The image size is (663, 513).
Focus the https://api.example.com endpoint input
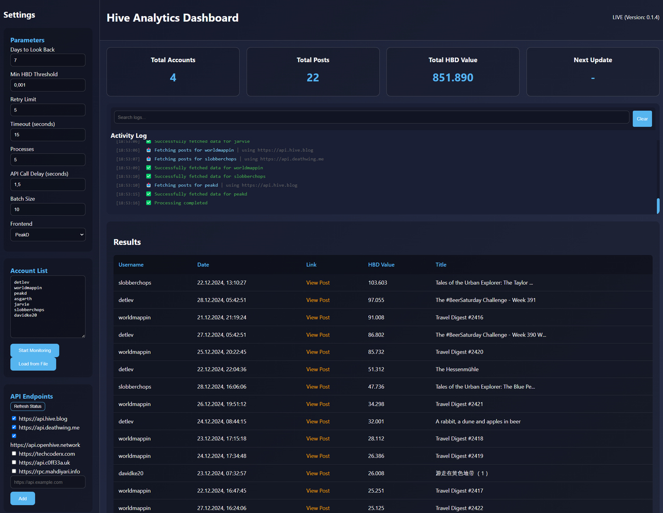point(48,482)
